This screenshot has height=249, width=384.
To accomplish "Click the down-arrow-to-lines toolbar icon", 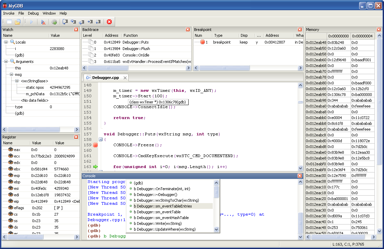I will [98, 22].
